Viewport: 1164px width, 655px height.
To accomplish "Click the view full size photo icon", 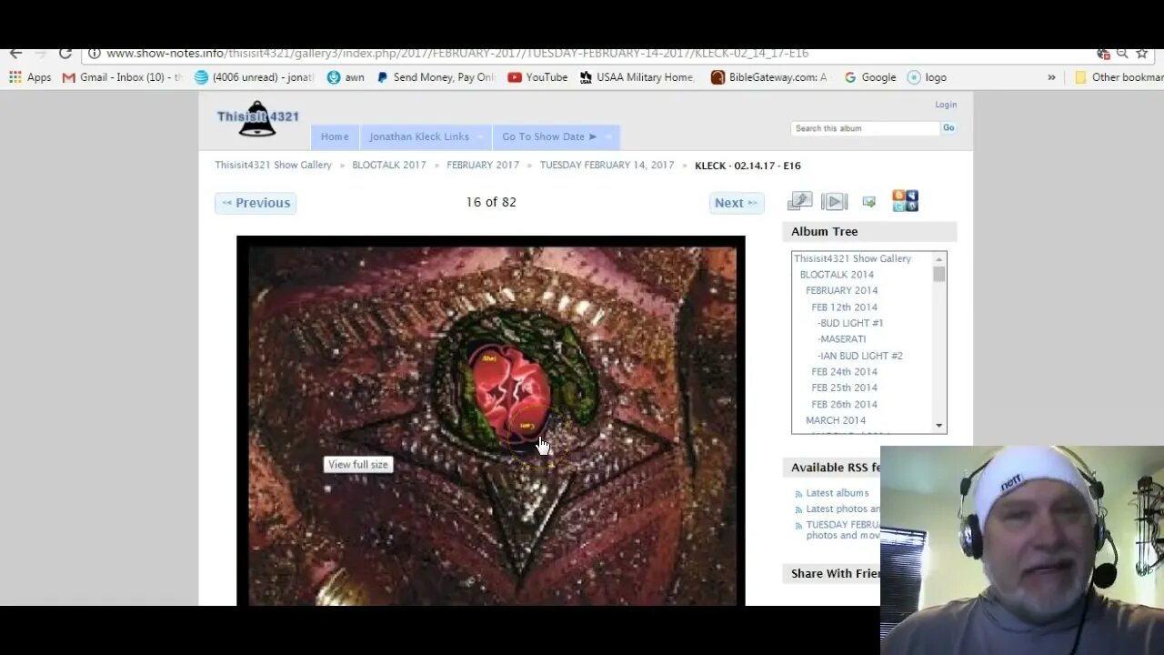I will tap(800, 201).
